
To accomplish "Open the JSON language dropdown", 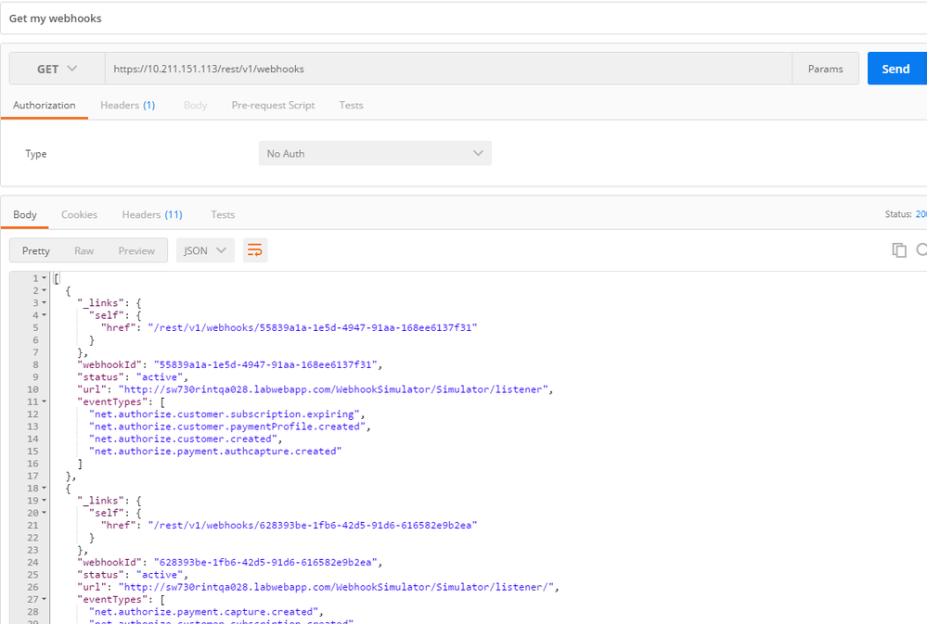I will pos(205,249).
